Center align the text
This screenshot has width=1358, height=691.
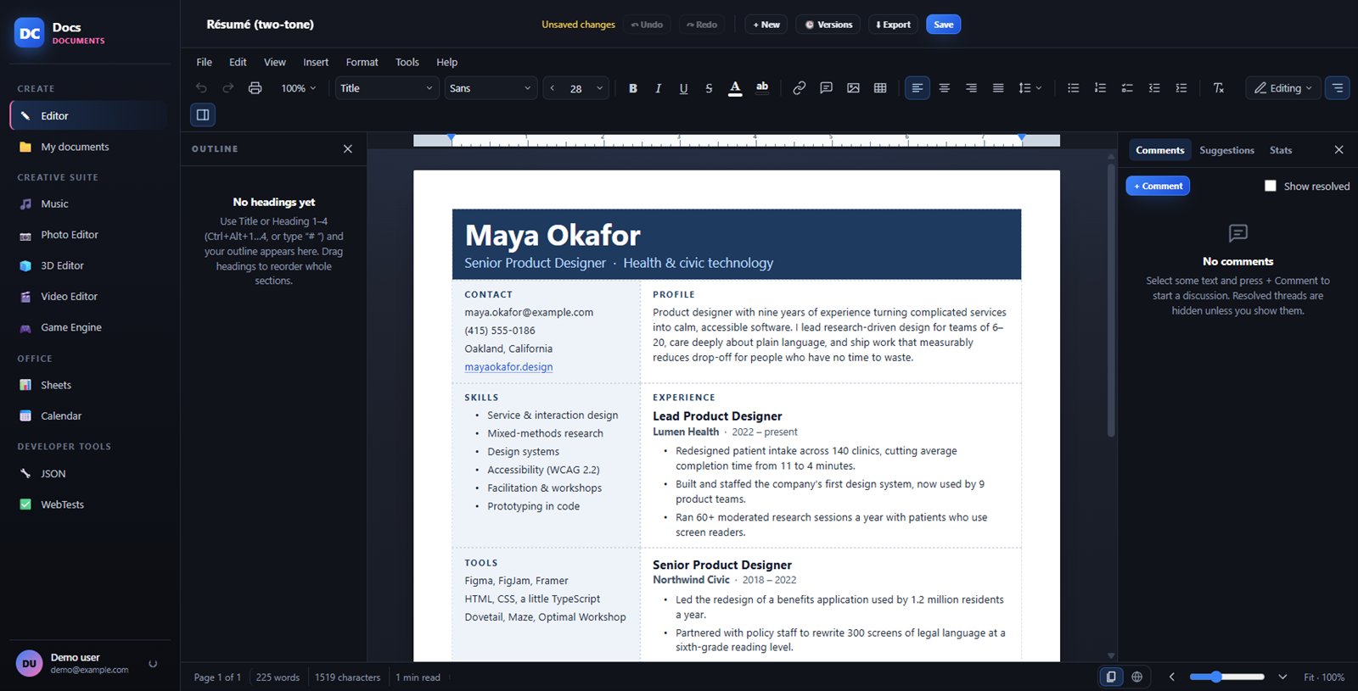pyautogui.click(x=944, y=88)
